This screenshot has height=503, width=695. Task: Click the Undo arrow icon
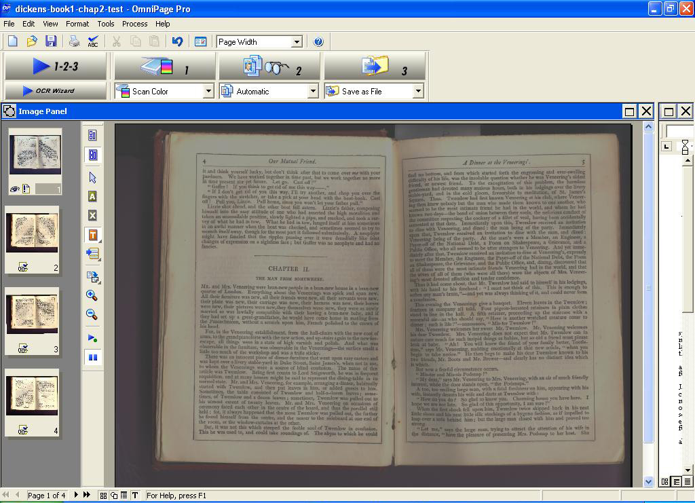coord(177,41)
